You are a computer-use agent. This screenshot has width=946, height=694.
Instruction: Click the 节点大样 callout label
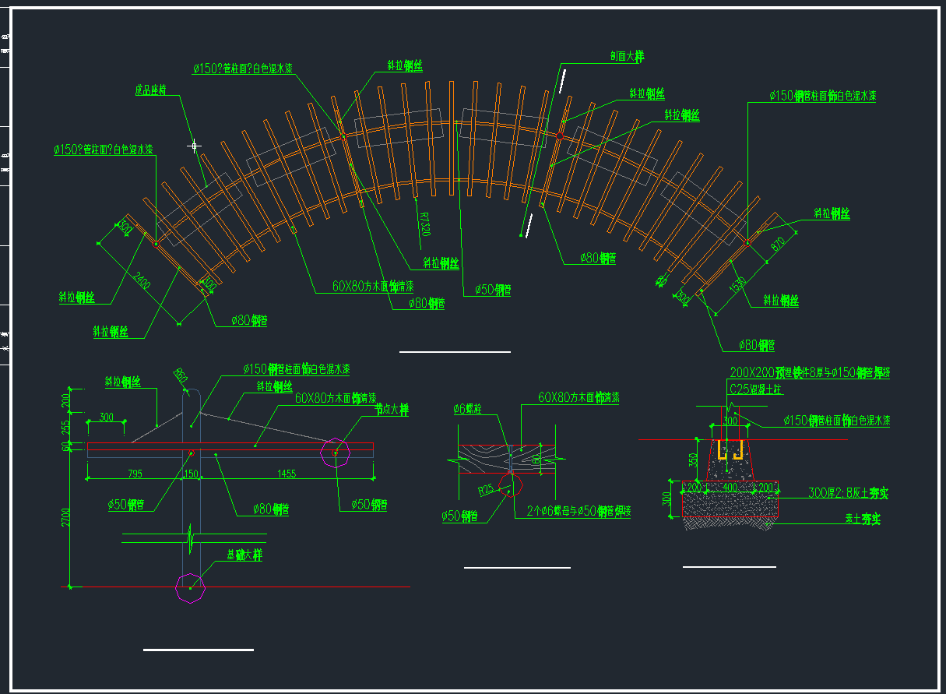[x=392, y=409]
